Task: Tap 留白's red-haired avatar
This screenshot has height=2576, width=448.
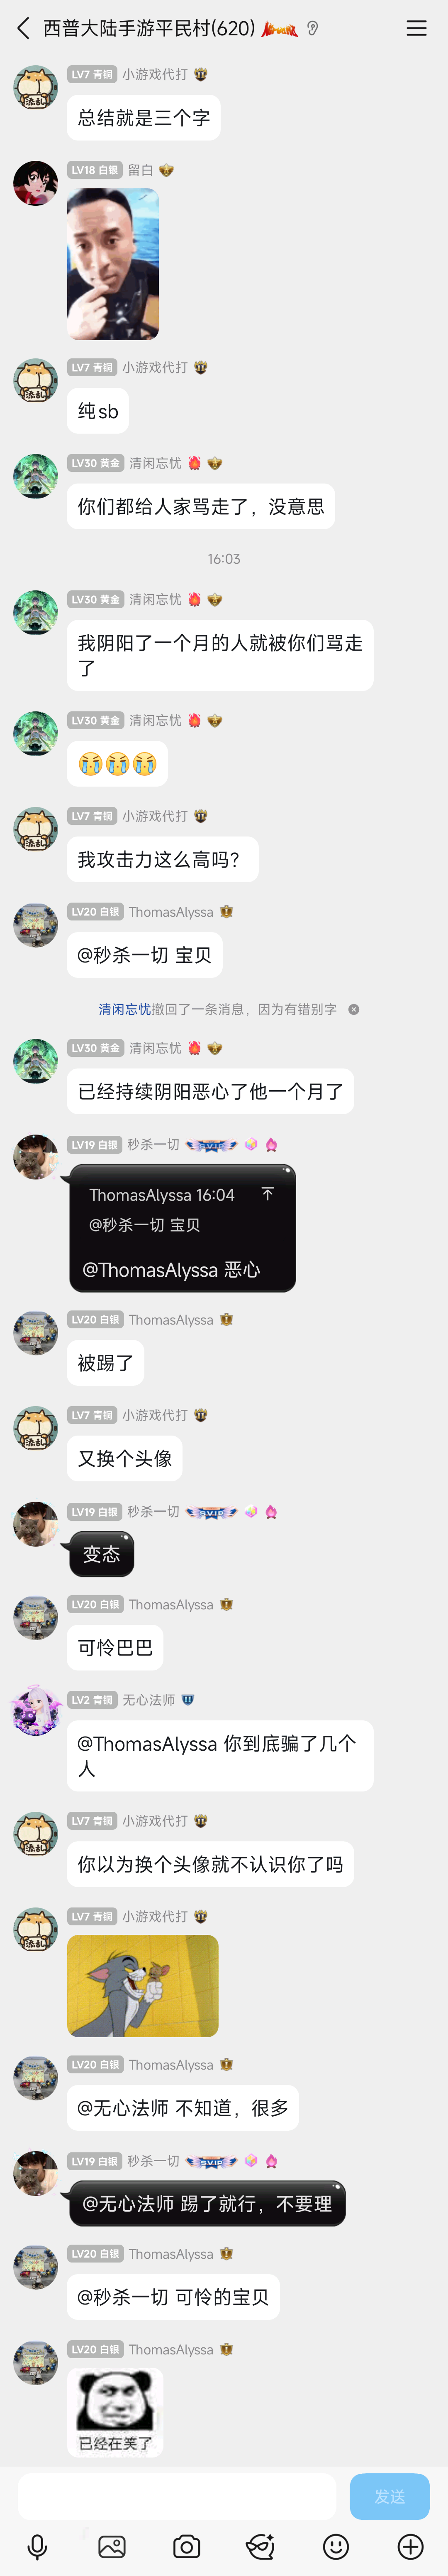Action: pos(35,183)
